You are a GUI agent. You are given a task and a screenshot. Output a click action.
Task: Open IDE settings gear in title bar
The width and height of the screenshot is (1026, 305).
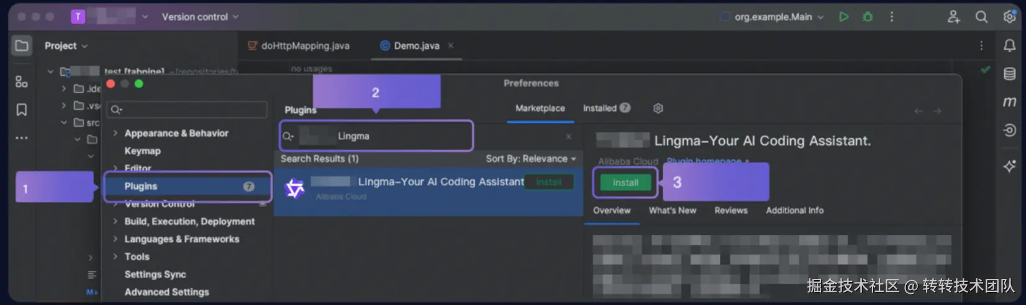coord(1009,17)
